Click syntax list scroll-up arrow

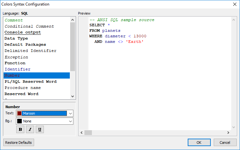[x=72, y=20]
